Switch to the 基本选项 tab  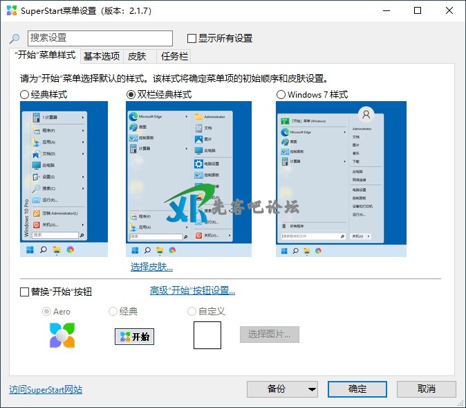[x=102, y=57]
